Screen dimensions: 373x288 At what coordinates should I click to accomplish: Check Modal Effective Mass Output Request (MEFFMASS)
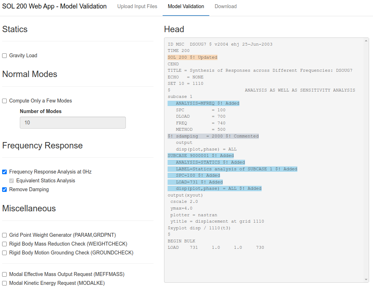tap(4, 275)
